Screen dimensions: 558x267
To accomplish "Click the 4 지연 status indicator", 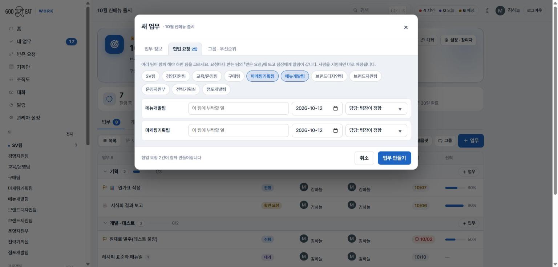I will (427, 11).
